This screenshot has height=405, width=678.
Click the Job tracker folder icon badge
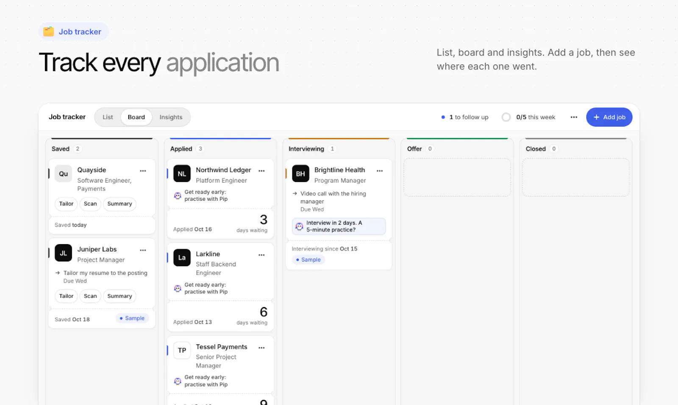74,32
